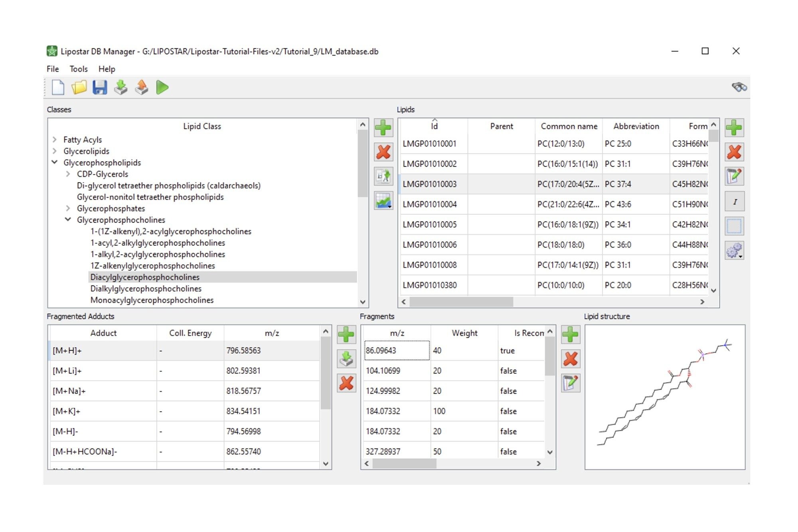The height and width of the screenshot is (532, 798).
Task: Edit the selected fragment with notepad icon
Action: [x=570, y=383]
